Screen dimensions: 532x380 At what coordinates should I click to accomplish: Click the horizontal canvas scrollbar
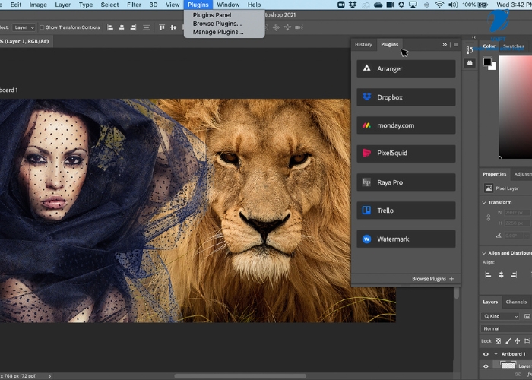pos(240,376)
